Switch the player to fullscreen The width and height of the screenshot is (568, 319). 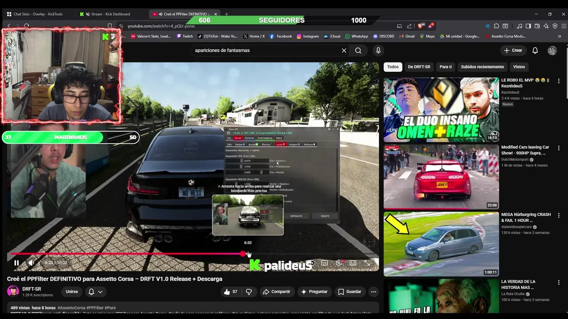[367, 263]
